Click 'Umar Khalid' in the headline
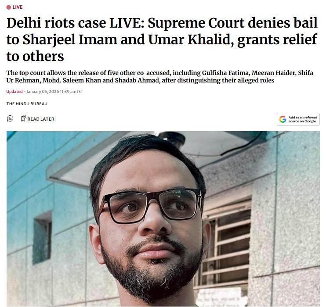 point(191,39)
